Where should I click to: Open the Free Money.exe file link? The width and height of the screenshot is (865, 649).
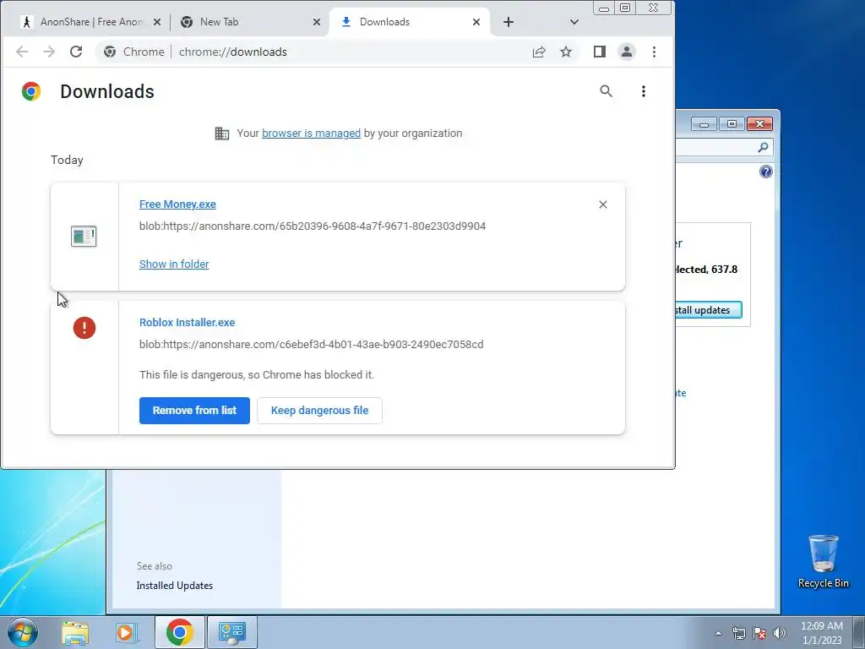tap(177, 205)
